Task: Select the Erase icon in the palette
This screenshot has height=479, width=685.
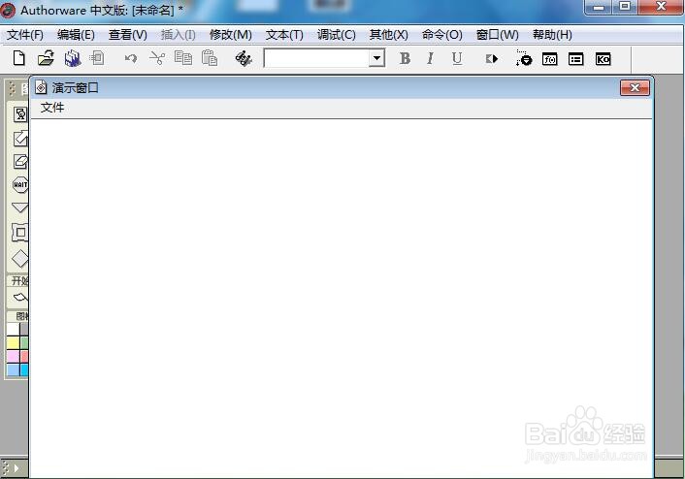Action: click(x=20, y=162)
